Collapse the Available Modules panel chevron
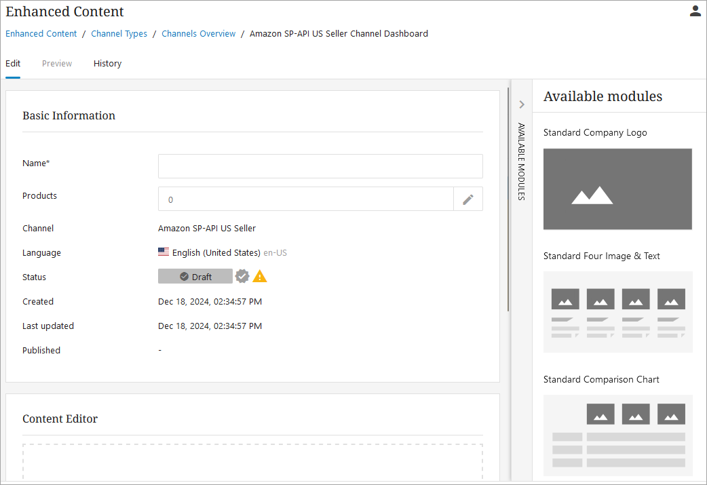The image size is (707, 485). click(x=522, y=104)
